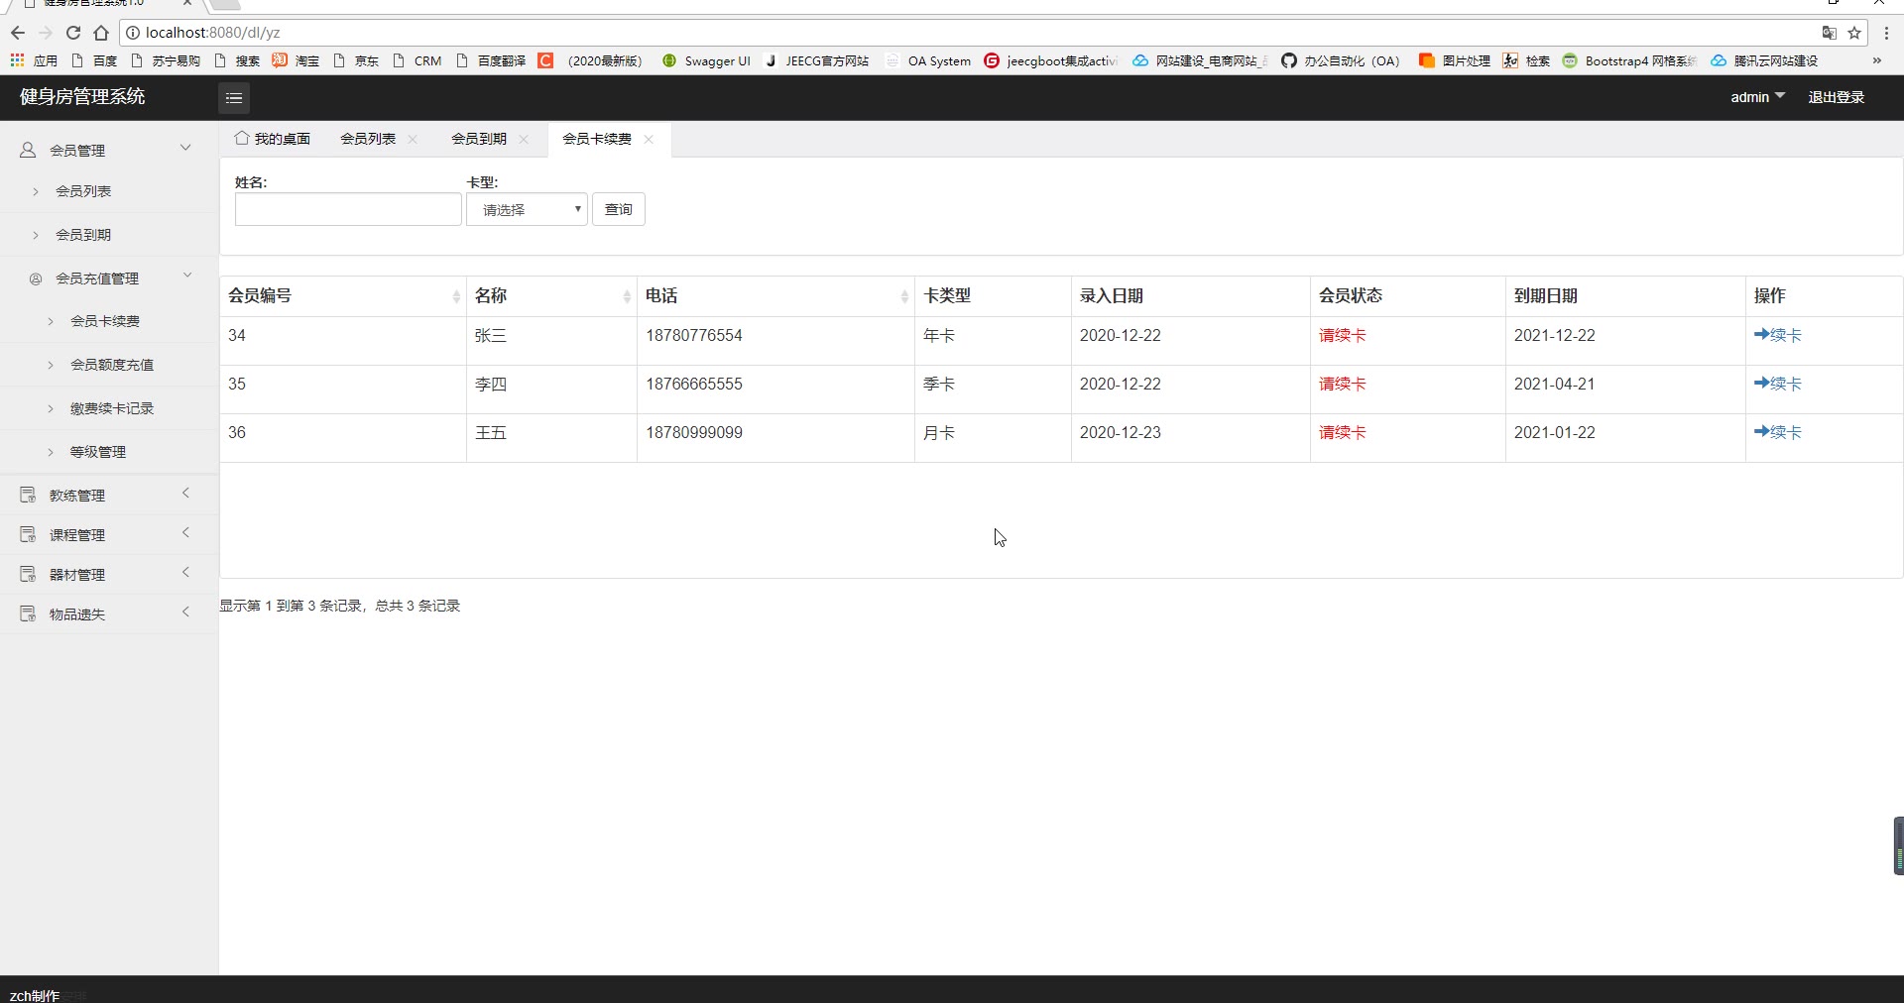Renew card for member 张三
This screenshot has width=1904, height=1003.
coord(1778,335)
